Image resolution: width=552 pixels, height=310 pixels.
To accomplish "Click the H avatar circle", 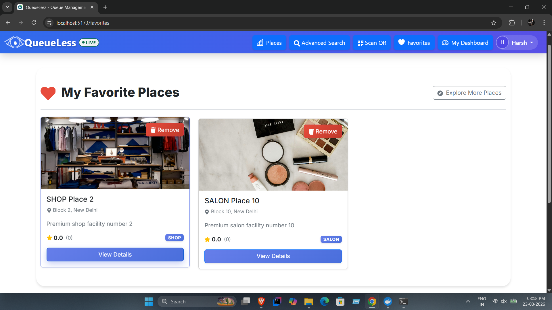I will coord(502,42).
